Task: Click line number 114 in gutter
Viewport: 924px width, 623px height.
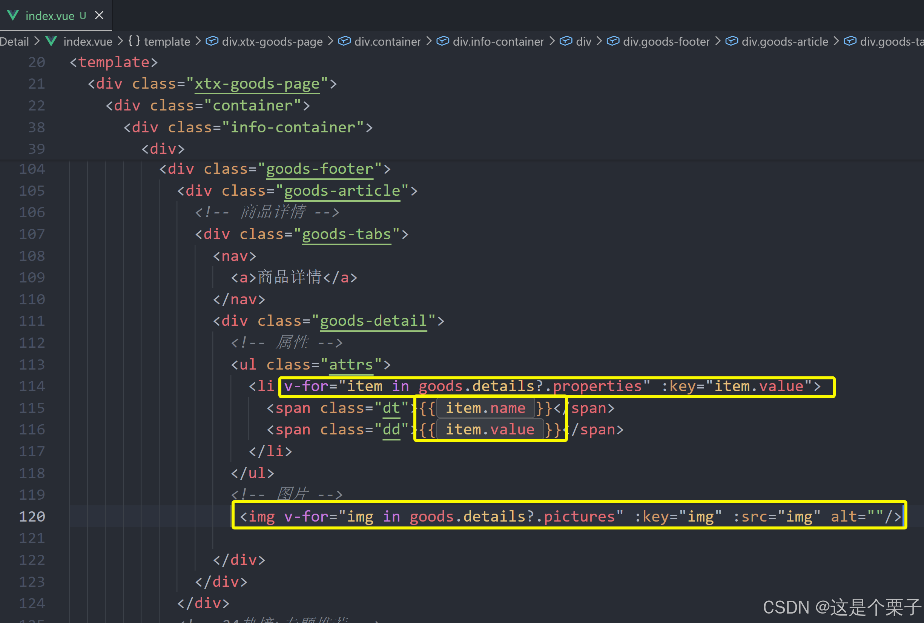Action: tap(32, 386)
